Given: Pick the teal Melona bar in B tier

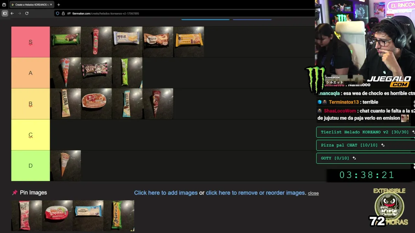Looking at the screenshot, I should click(127, 104).
